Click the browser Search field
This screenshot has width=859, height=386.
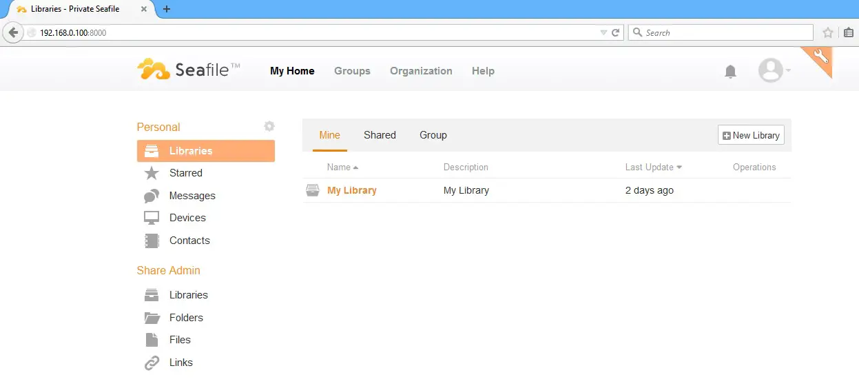click(x=721, y=32)
